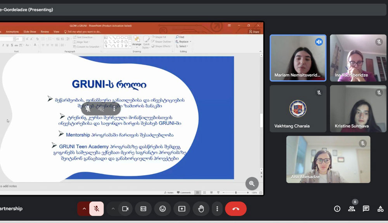Open the meeting details info icon
The height and width of the screenshot is (223, 388).
click(337, 209)
